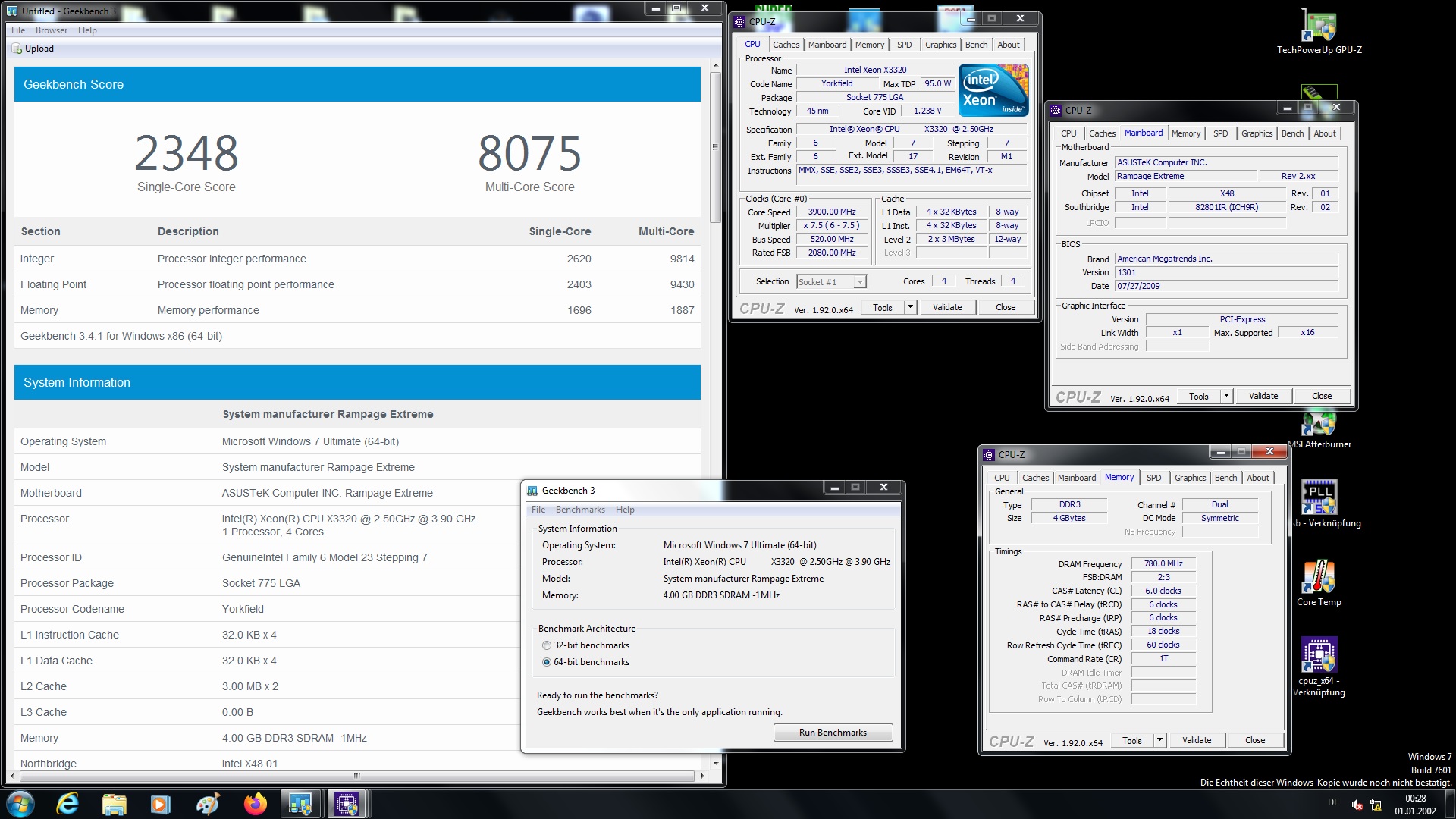This screenshot has height=819, width=1456.
Task: Click the CPU-Z Mainboard window title icon
Action: tap(1055, 111)
